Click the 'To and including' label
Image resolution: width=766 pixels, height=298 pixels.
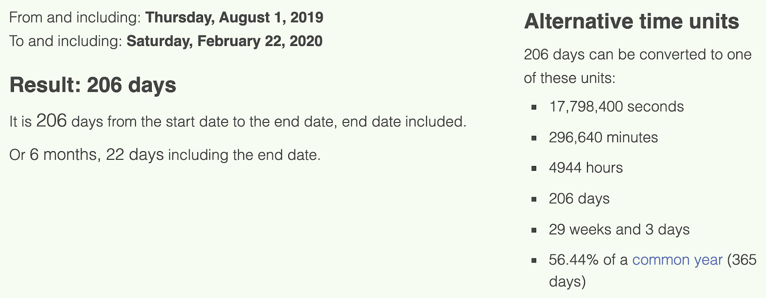[x=66, y=41]
